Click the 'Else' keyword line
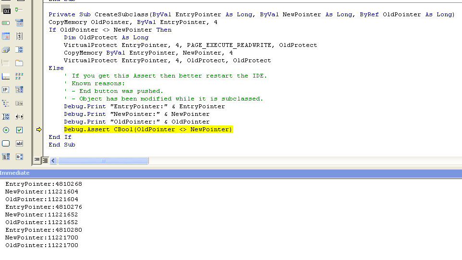Image resolution: width=462 pixels, height=260 pixels. (56, 68)
